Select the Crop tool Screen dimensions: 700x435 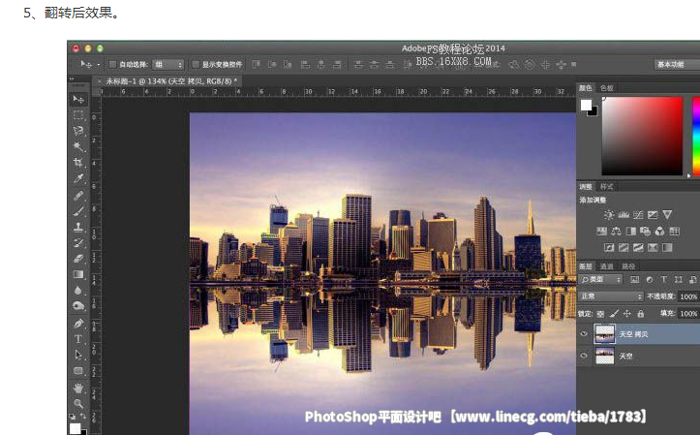click(78, 163)
